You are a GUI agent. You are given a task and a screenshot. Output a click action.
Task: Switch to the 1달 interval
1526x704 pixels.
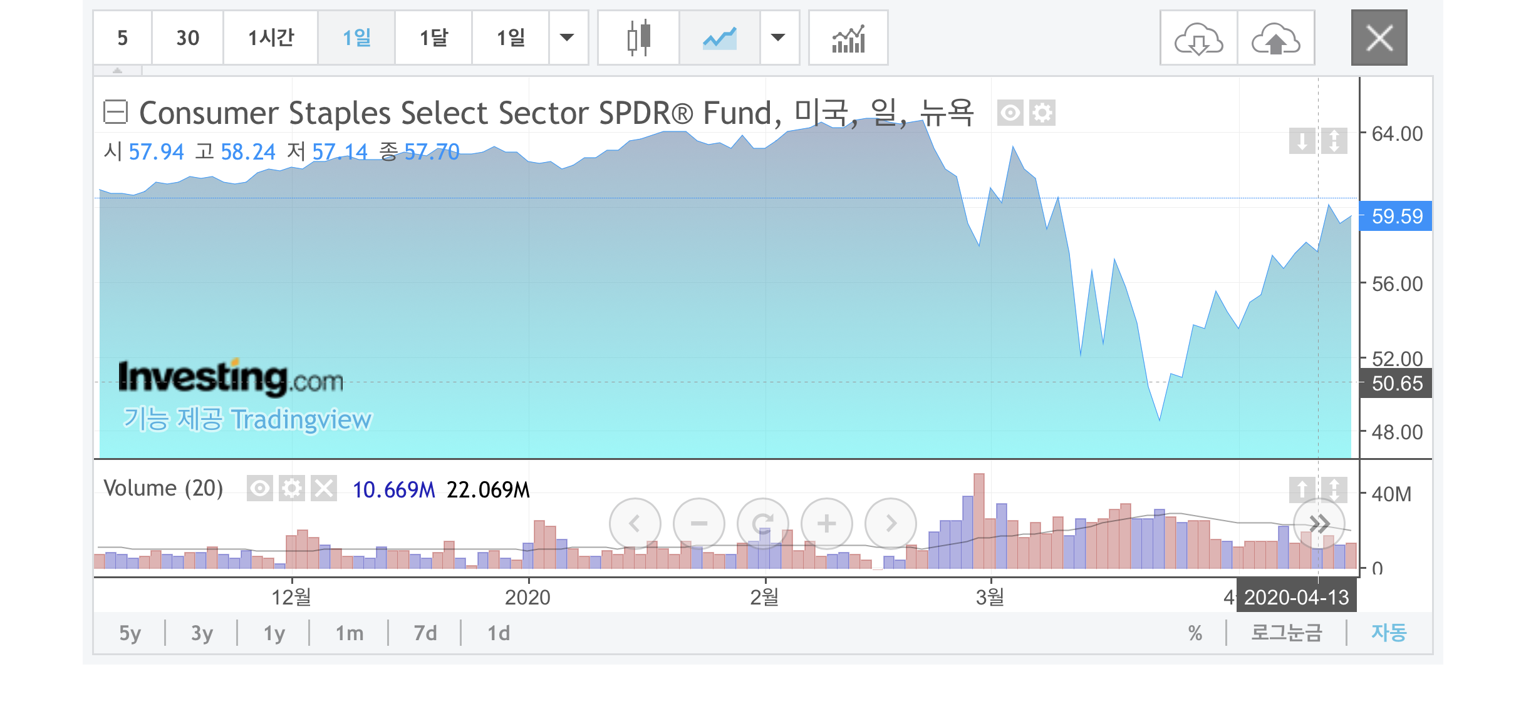click(433, 38)
